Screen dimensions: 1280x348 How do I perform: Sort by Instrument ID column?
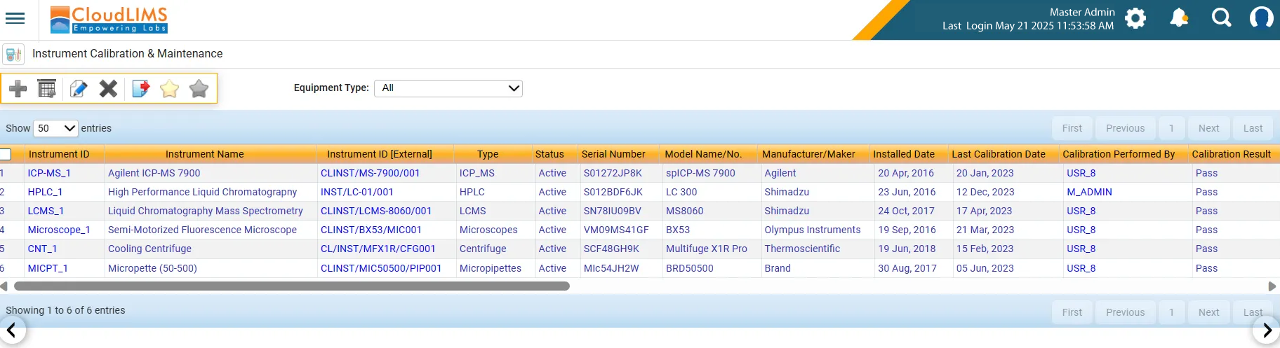point(59,154)
